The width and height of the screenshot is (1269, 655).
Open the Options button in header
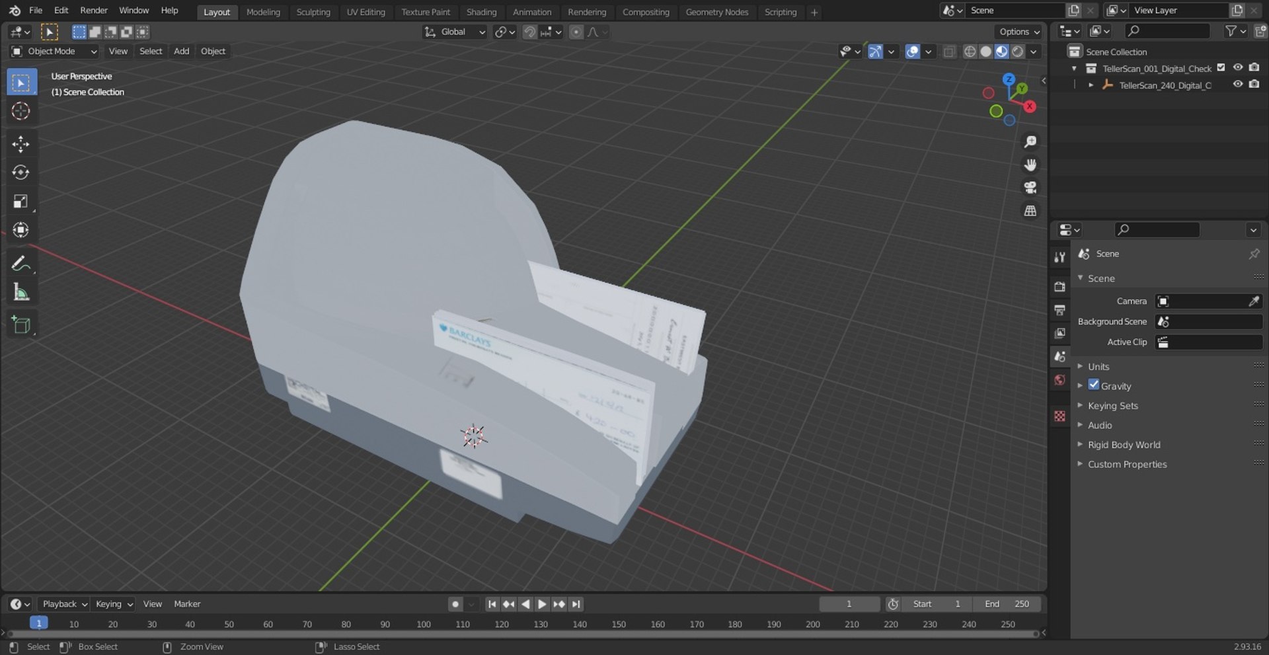pos(1019,32)
